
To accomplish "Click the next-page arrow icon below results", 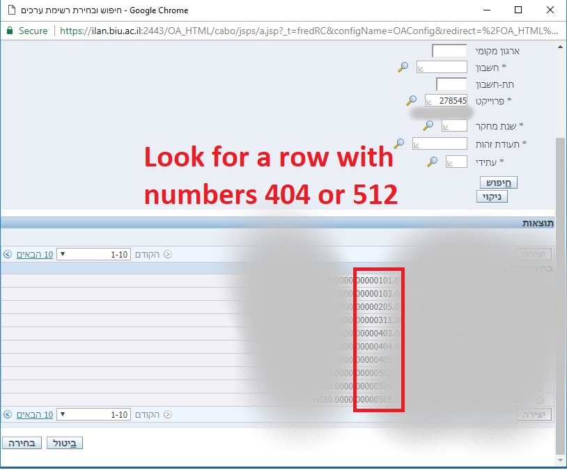I will [7, 414].
